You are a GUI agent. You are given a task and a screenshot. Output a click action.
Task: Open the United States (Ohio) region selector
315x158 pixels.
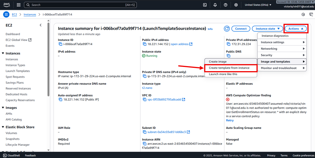[x=258, y=5]
